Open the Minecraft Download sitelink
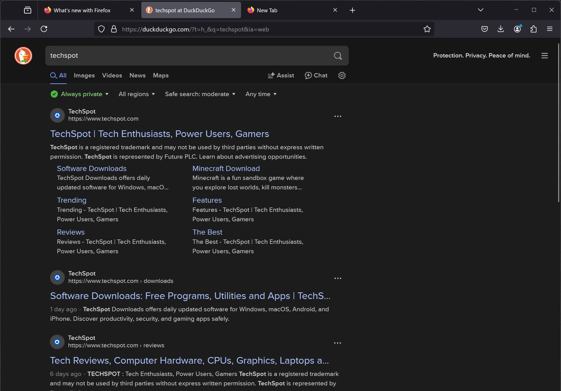This screenshot has width=561, height=391. pyautogui.click(x=226, y=168)
